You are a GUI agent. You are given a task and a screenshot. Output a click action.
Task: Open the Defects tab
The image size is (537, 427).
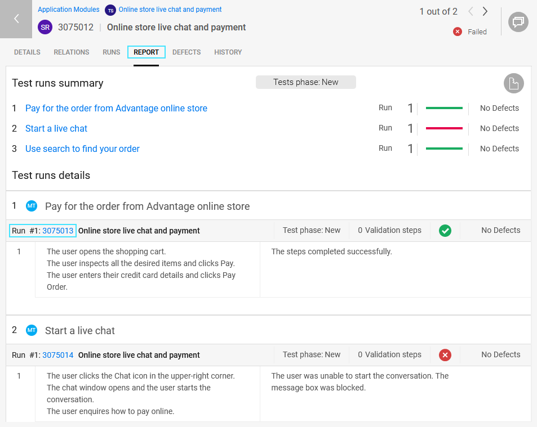pyautogui.click(x=187, y=52)
